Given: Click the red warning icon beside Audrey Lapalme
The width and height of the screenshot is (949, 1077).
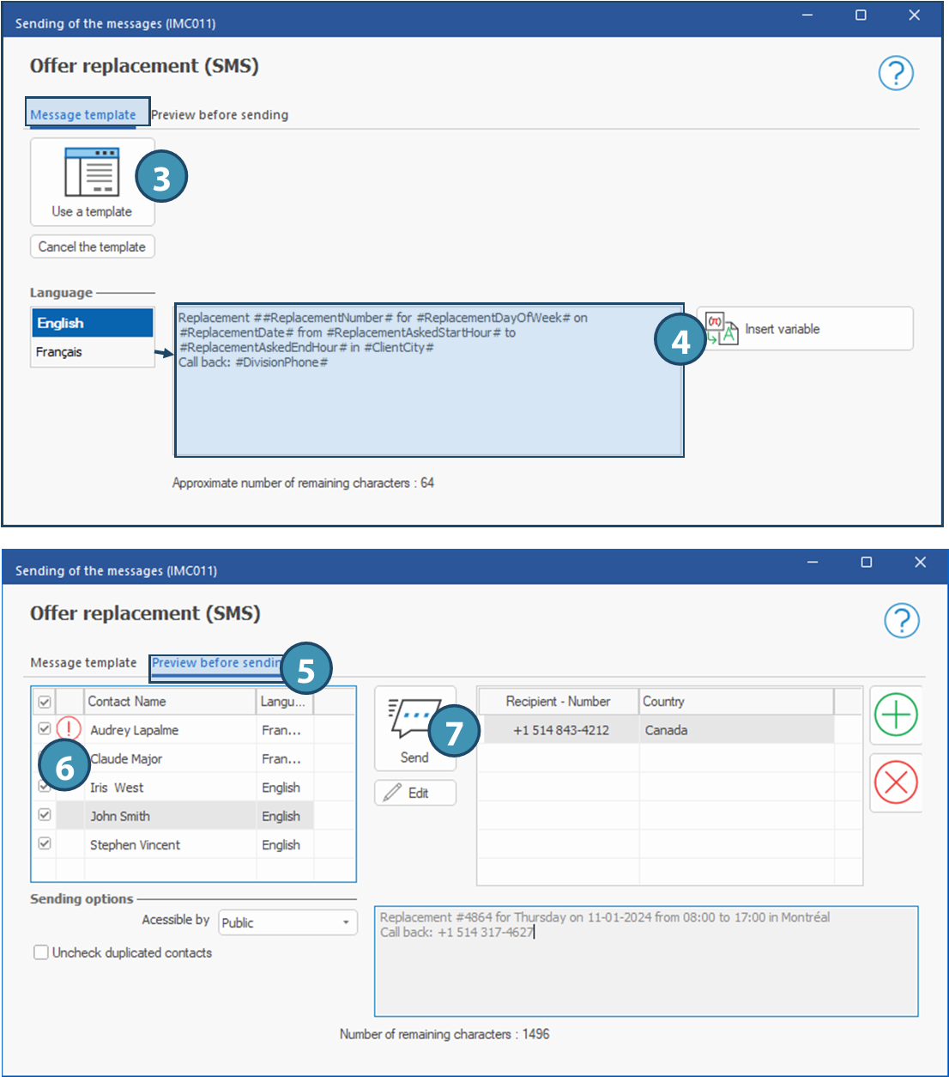Looking at the screenshot, I should click(69, 729).
